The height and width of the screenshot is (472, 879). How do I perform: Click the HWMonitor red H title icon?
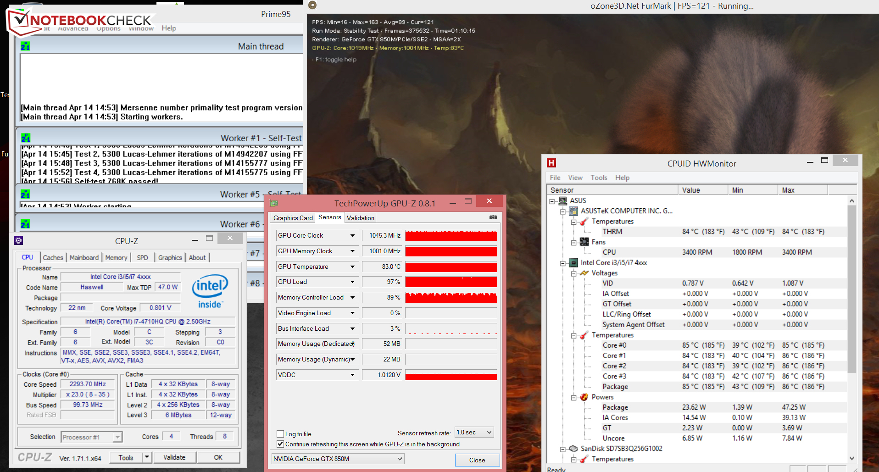(x=551, y=163)
